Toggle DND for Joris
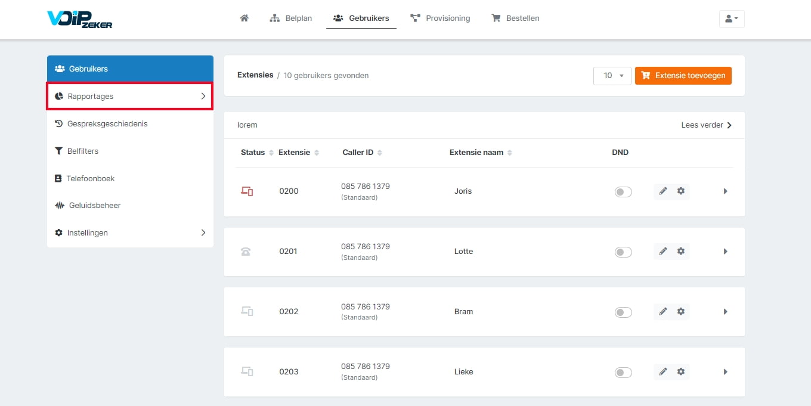The image size is (811, 406). click(x=623, y=192)
